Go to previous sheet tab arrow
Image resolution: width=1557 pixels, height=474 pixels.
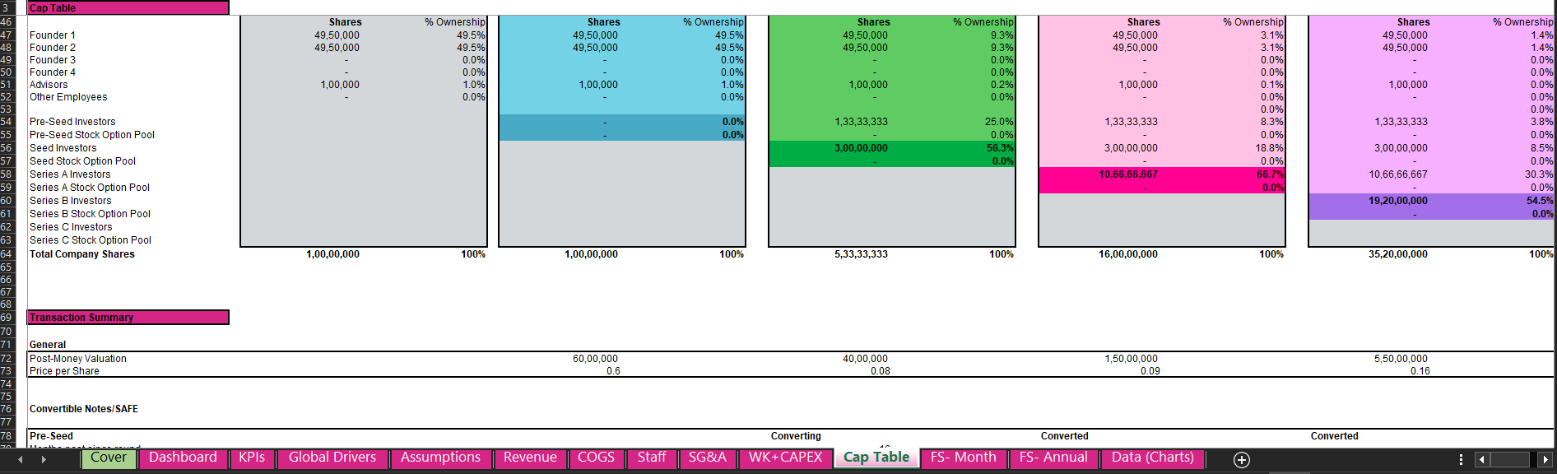[21, 459]
